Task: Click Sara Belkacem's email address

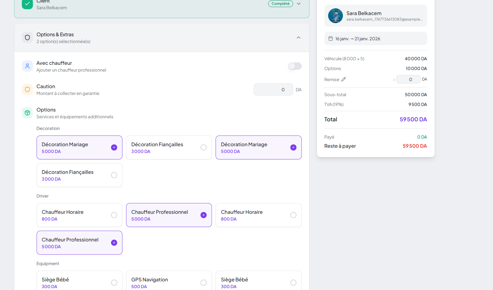Action: [384, 19]
